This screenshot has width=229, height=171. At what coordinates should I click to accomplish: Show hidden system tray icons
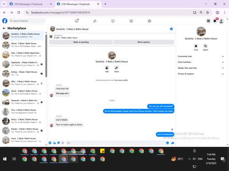[190, 159]
